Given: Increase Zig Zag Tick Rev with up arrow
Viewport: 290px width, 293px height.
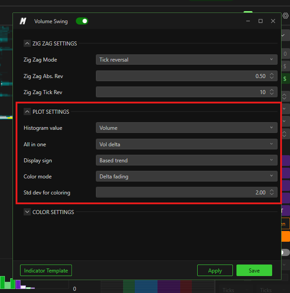Looking at the screenshot, I should point(272,90).
